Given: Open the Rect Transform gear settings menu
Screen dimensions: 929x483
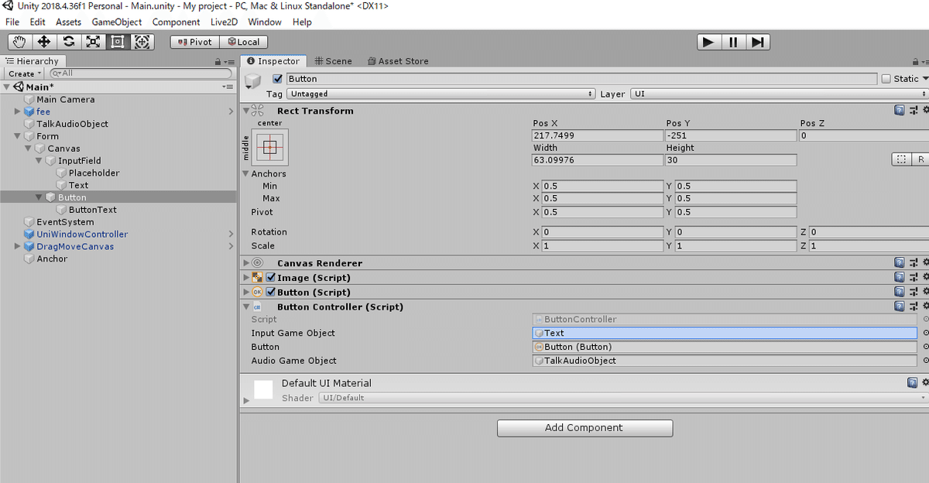Looking at the screenshot, I should click(925, 111).
